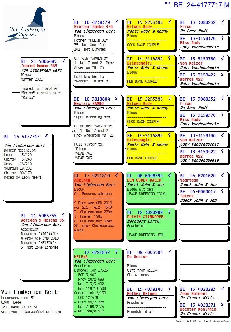Select the "Inbred Rambo 485" pigeon name
Viewport: 231px width, 332px height.
[x=39, y=66]
